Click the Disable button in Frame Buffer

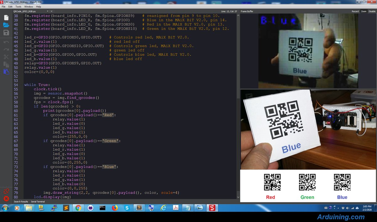372,11
